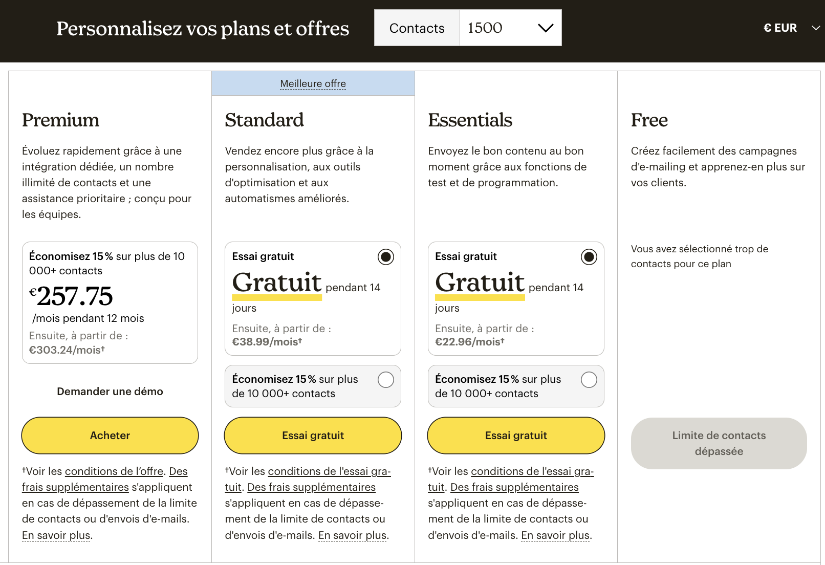The width and height of the screenshot is (825, 565).
Task: Open conditions de l'offre under Premium
Action: (x=114, y=471)
